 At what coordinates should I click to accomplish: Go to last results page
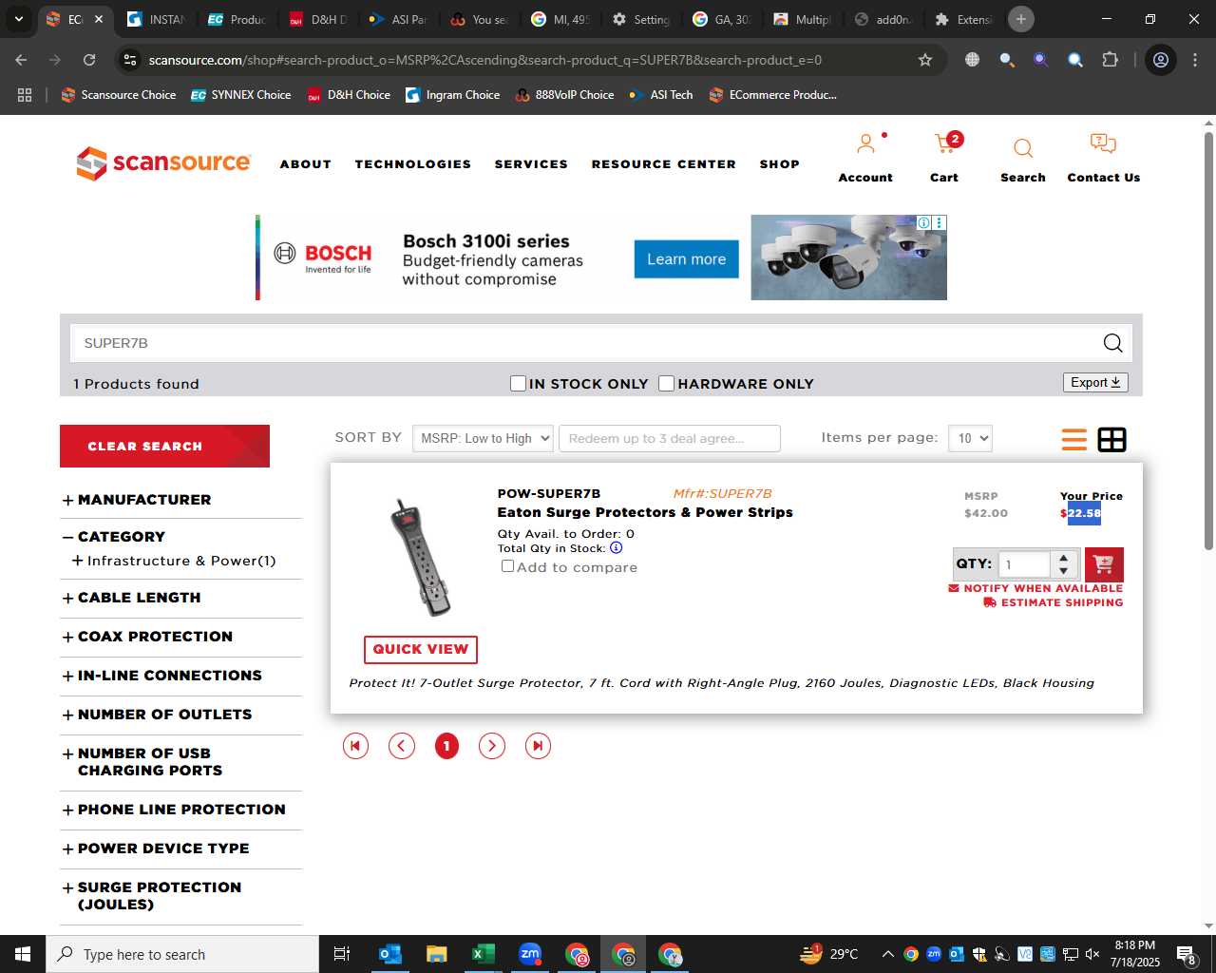[x=538, y=746]
